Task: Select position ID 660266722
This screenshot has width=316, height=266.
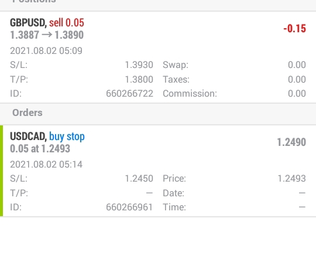Action: click(129, 93)
